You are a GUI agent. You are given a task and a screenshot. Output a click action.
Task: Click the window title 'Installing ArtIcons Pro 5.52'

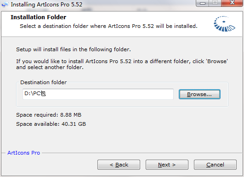point(46,5)
